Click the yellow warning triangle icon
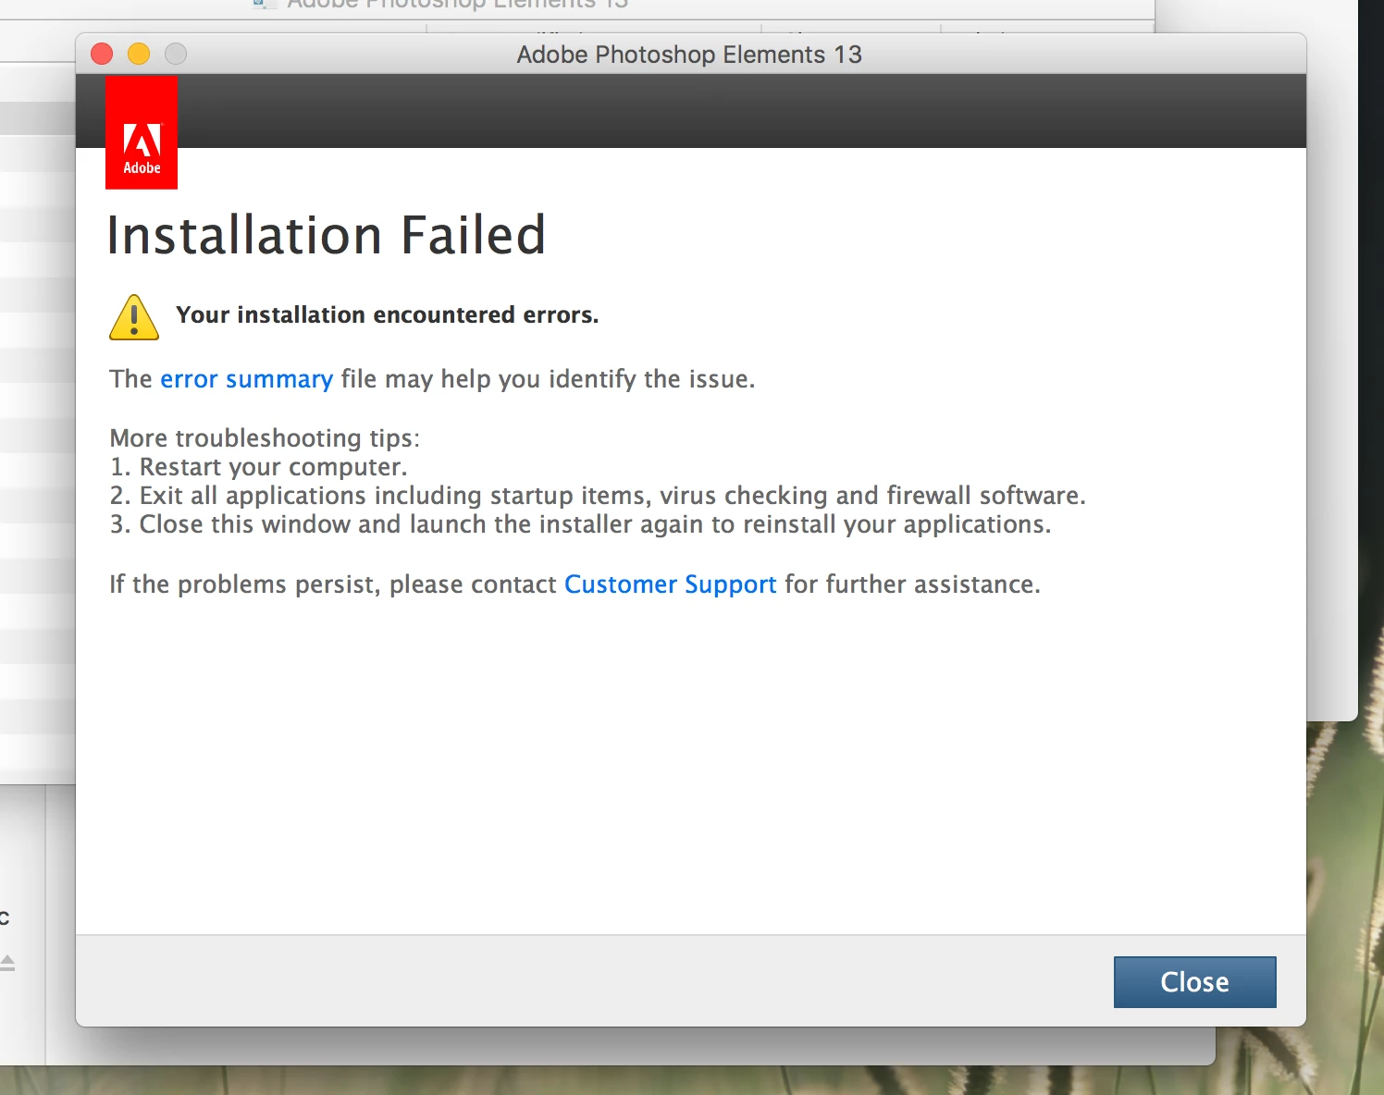 (134, 317)
